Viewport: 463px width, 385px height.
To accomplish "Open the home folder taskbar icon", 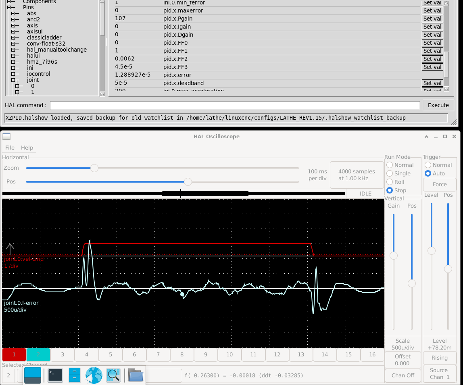I will click(x=136, y=376).
